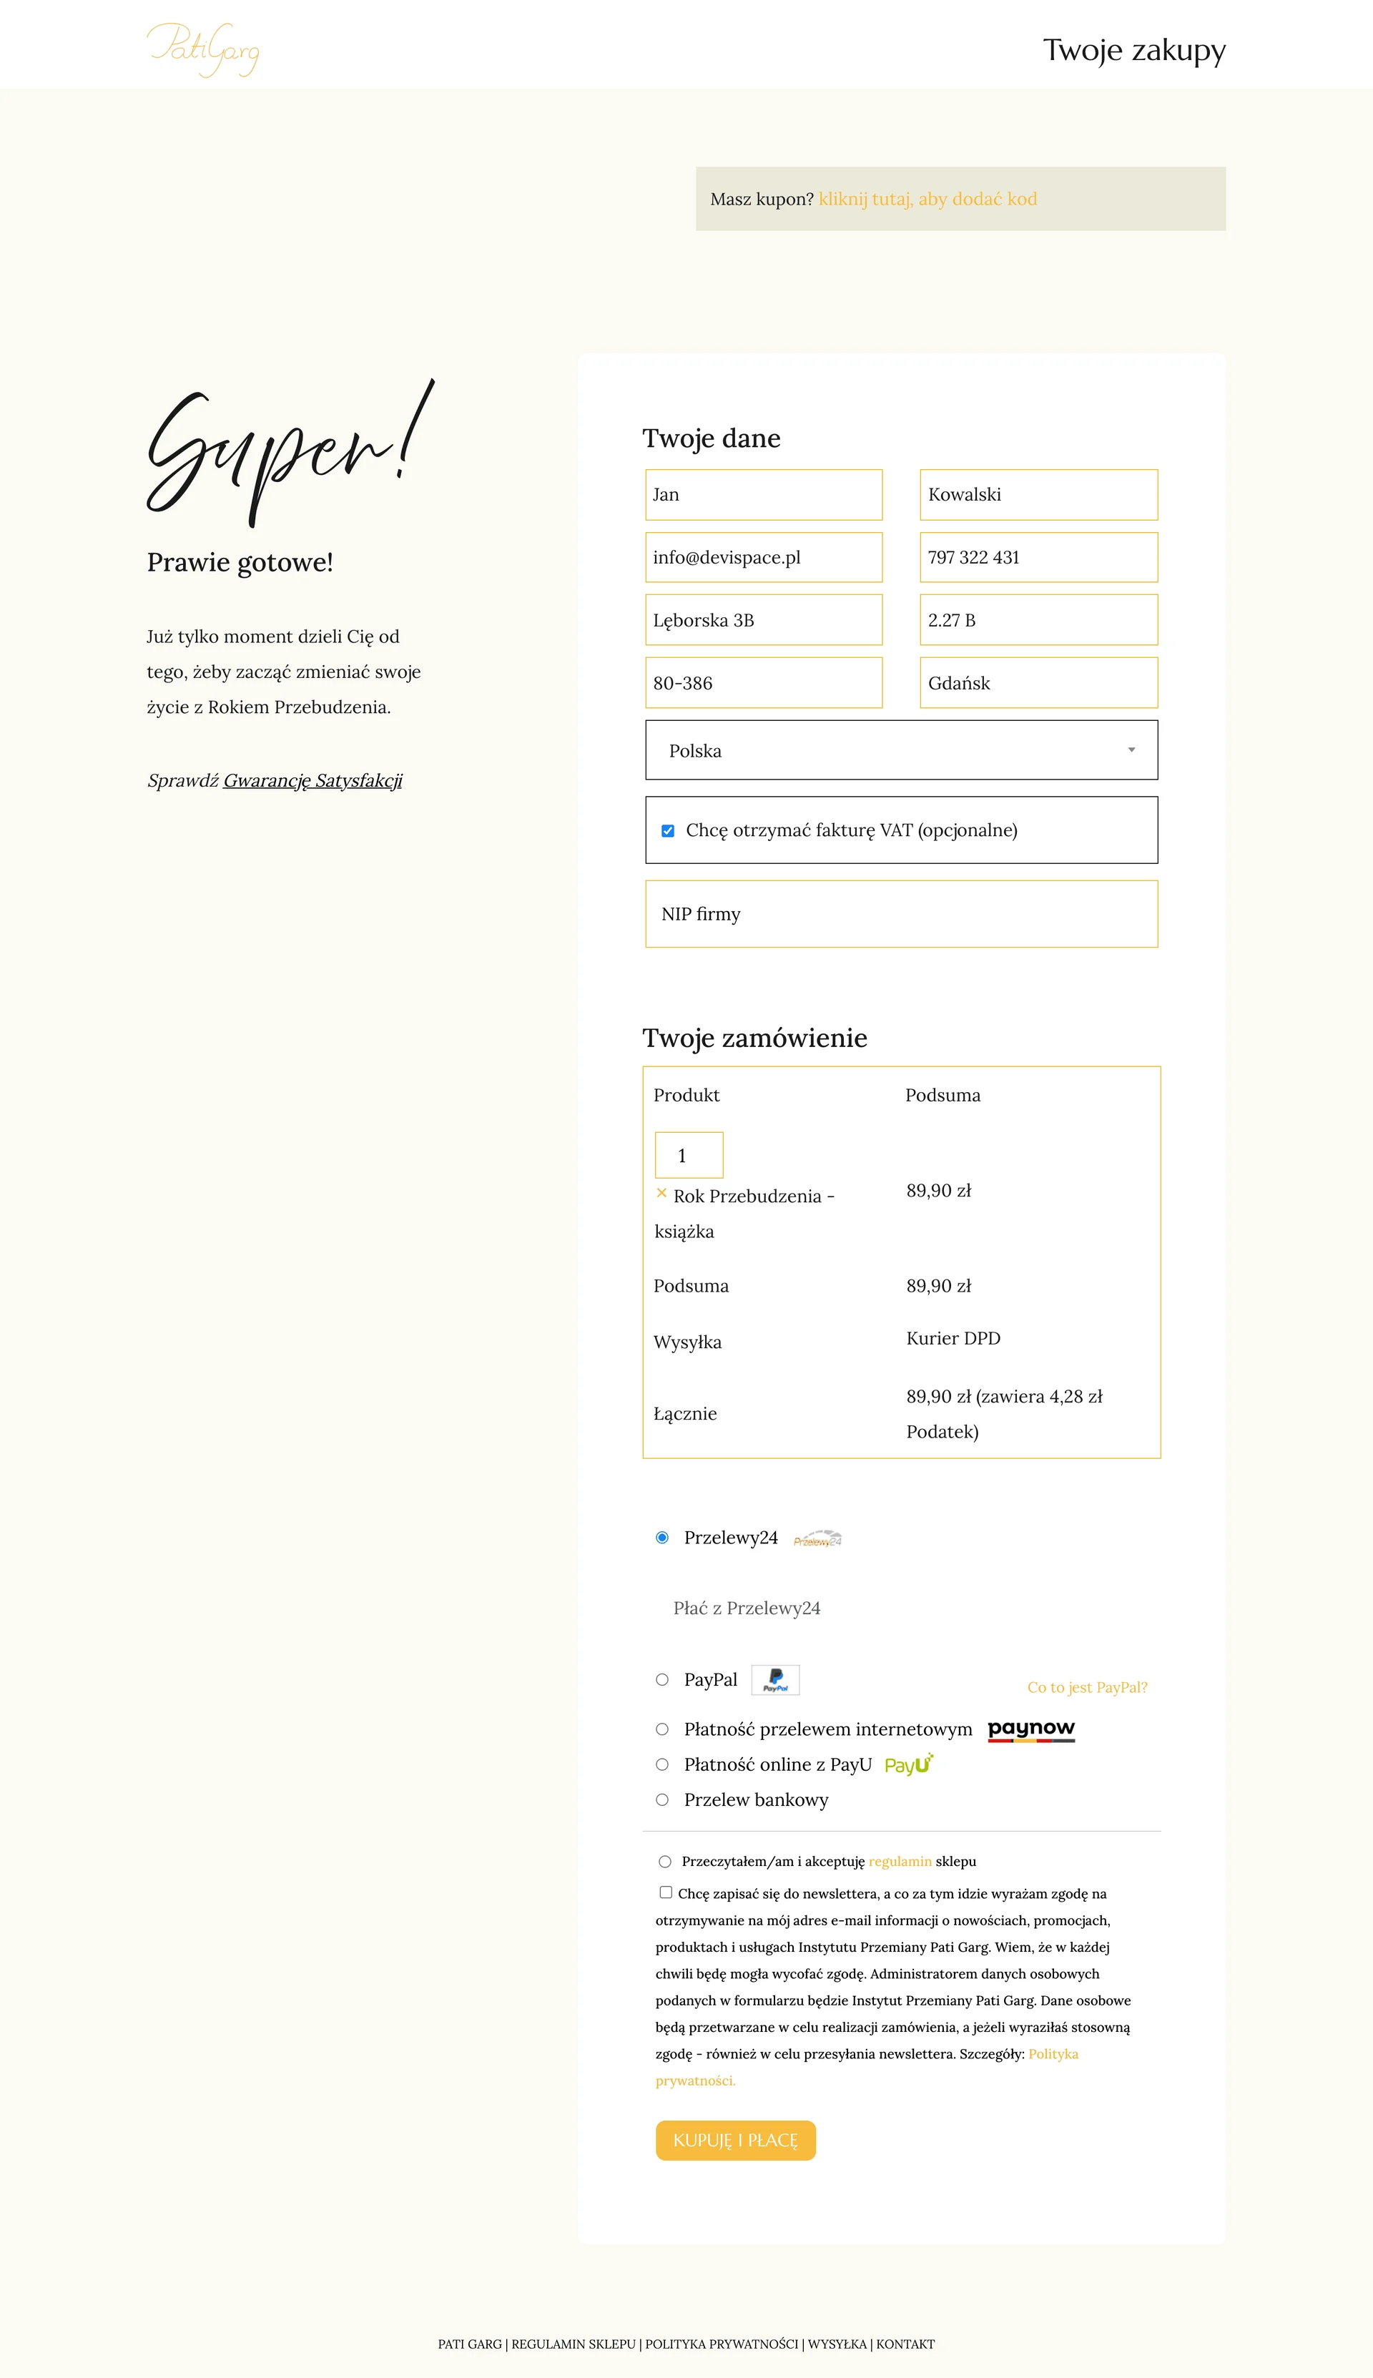Open the regulamin link
Image resolution: width=1373 pixels, height=2378 pixels.
pos(900,1862)
